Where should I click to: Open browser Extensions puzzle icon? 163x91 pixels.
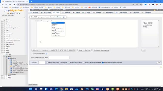point(153,5)
